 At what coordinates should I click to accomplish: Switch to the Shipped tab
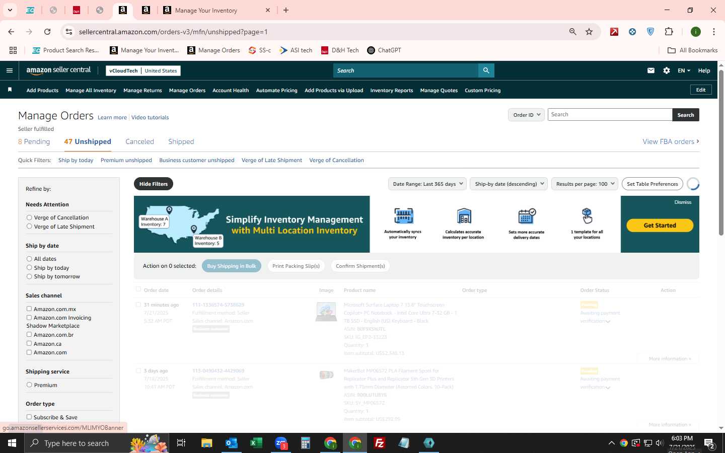(181, 141)
